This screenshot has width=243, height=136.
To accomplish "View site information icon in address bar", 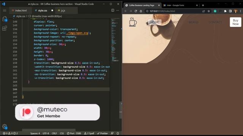I will pyautogui.click(x=147, y=11).
